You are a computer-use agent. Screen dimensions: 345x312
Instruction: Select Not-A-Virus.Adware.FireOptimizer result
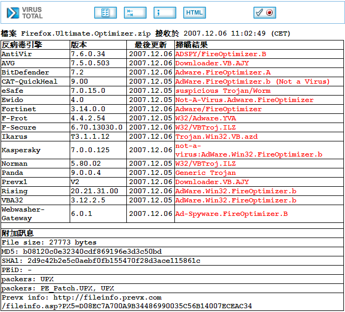coord(245,100)
